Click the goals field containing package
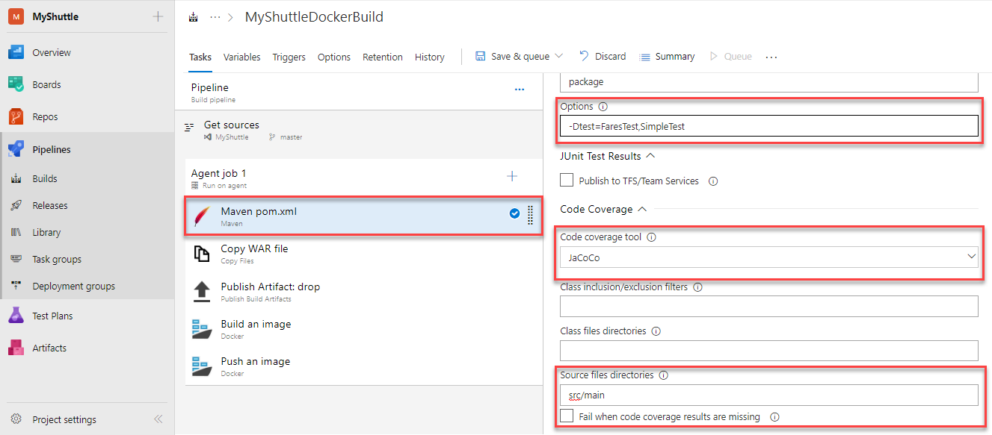 [x=769, y=81]
